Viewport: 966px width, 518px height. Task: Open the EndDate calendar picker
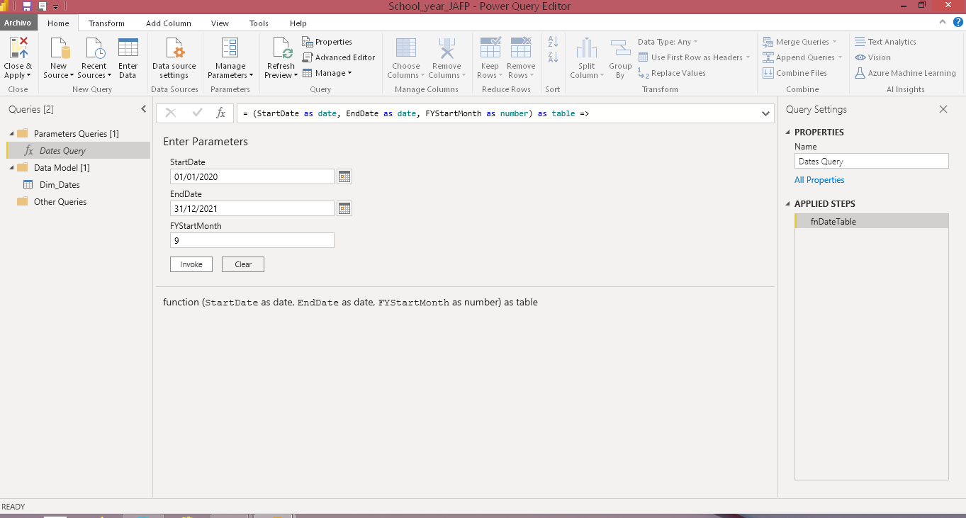pos(344,208)
